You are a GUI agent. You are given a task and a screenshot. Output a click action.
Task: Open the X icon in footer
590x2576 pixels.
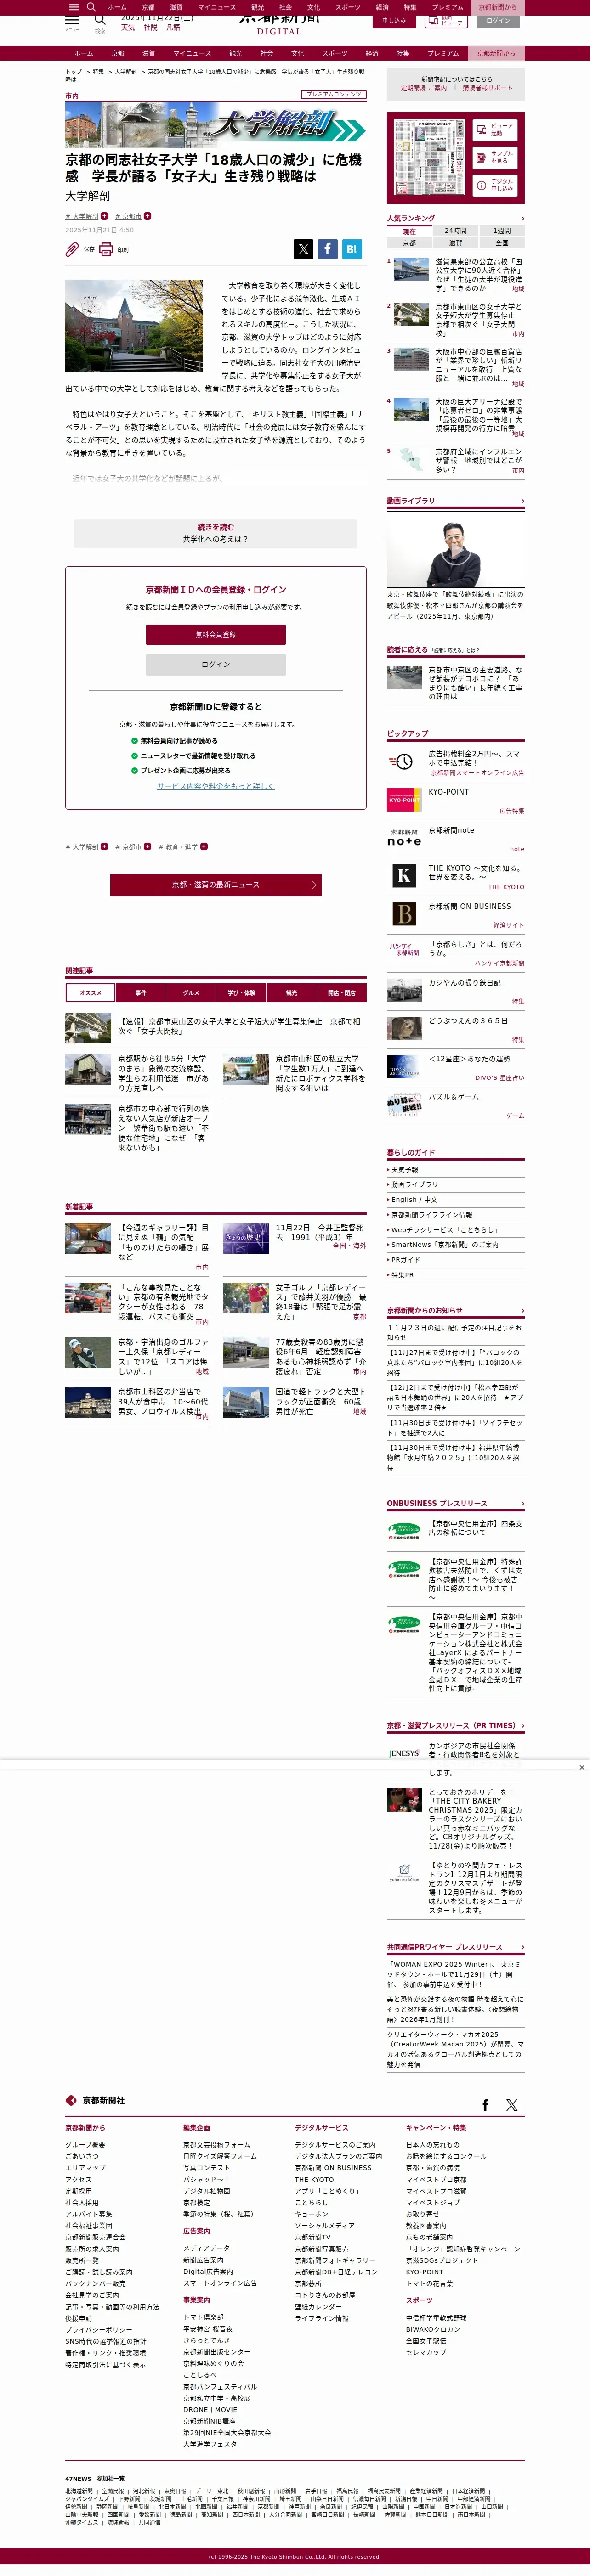point(512,2105)
